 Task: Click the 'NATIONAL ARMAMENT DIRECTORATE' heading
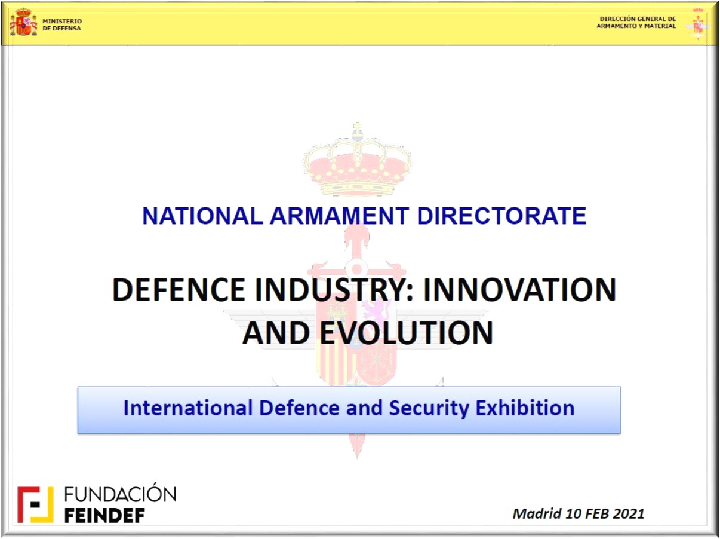click(364, 216)
